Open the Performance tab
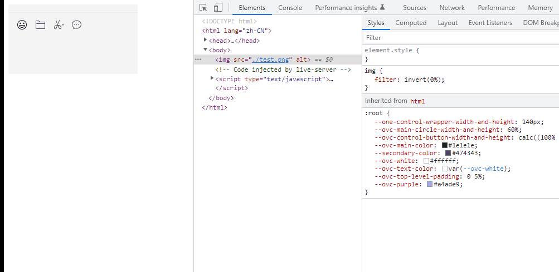The height and width of the screenshot is (272, 559). point(496,7)
